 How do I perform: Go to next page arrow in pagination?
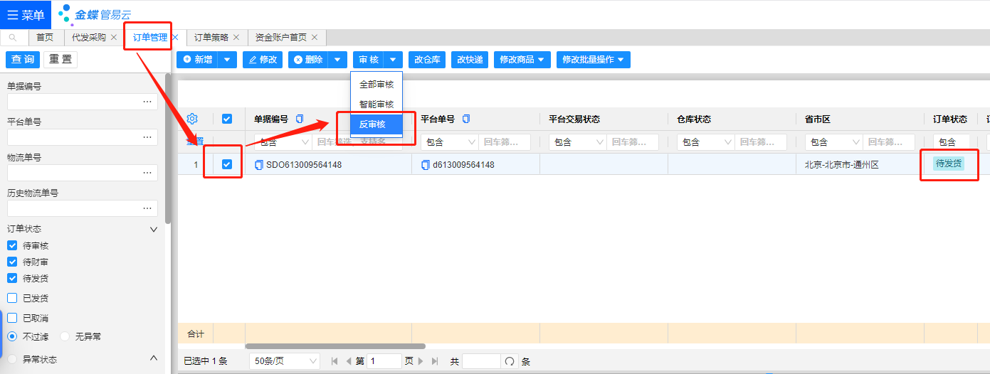[421, 361]
